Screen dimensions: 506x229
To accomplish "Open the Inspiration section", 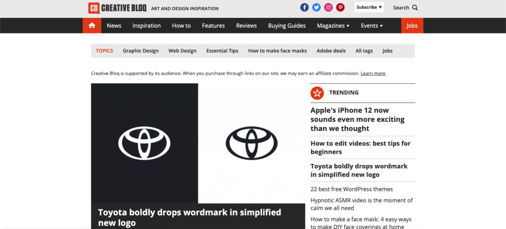I will pos(146,26).
